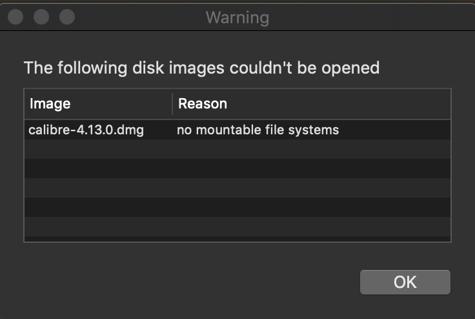Click the second empty row in the table
The image size is (475, 319).
click(x=237, y=169)
